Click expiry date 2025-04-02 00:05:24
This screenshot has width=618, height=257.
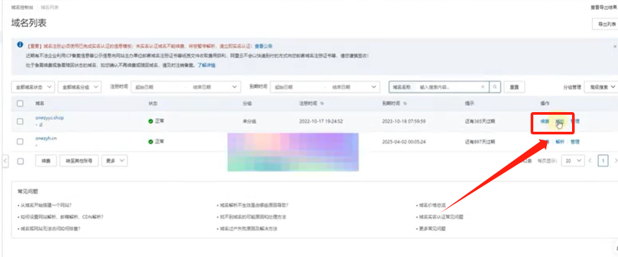[x=404, y=142]
